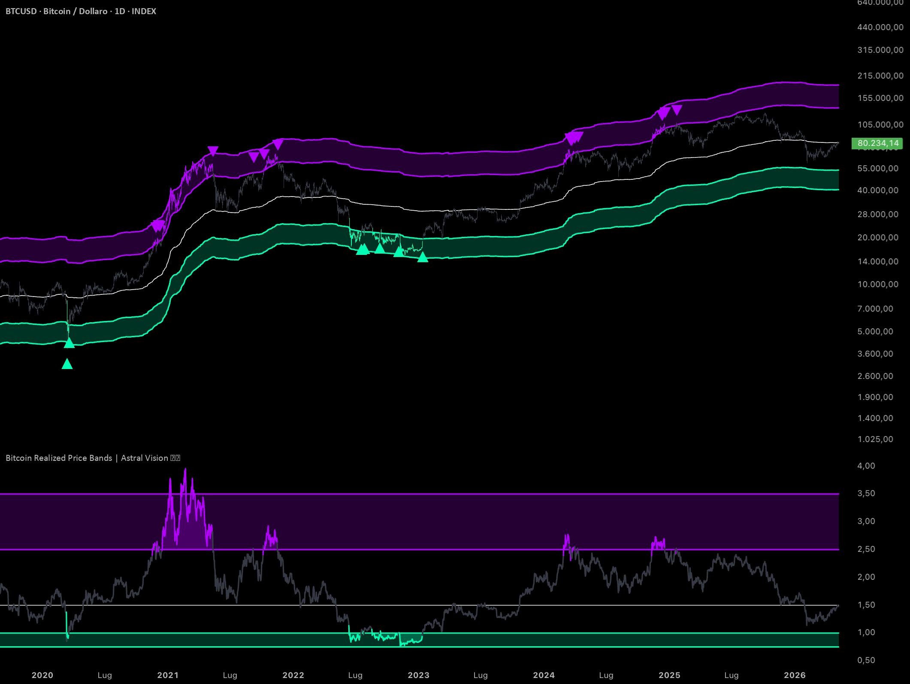Click the 4,00 indicator scale value
The width and height of the screenshot is (910, 684).
[866, 466]
